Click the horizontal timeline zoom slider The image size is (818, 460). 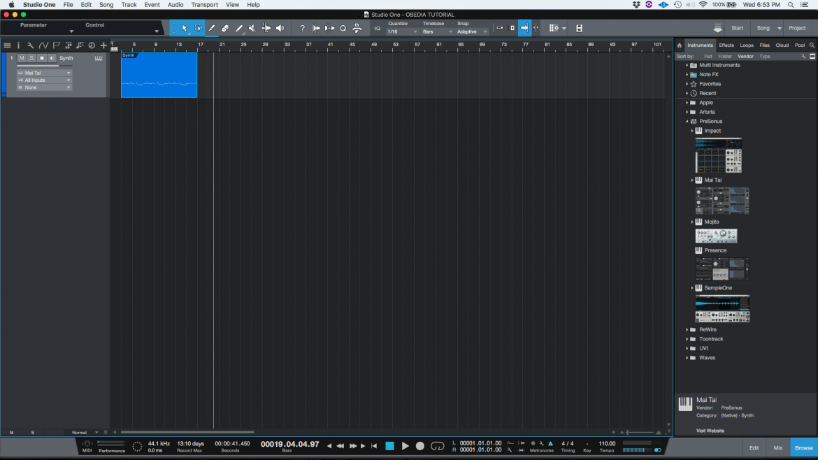(640, 432)
